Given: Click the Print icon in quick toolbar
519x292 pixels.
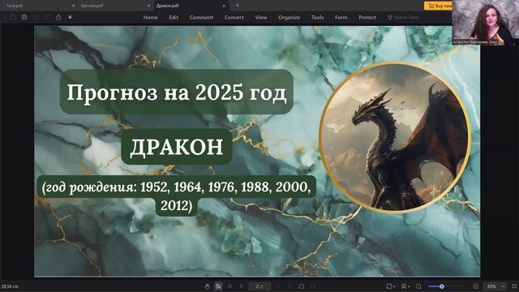Looking at the screenshot, I should point(24,17).
